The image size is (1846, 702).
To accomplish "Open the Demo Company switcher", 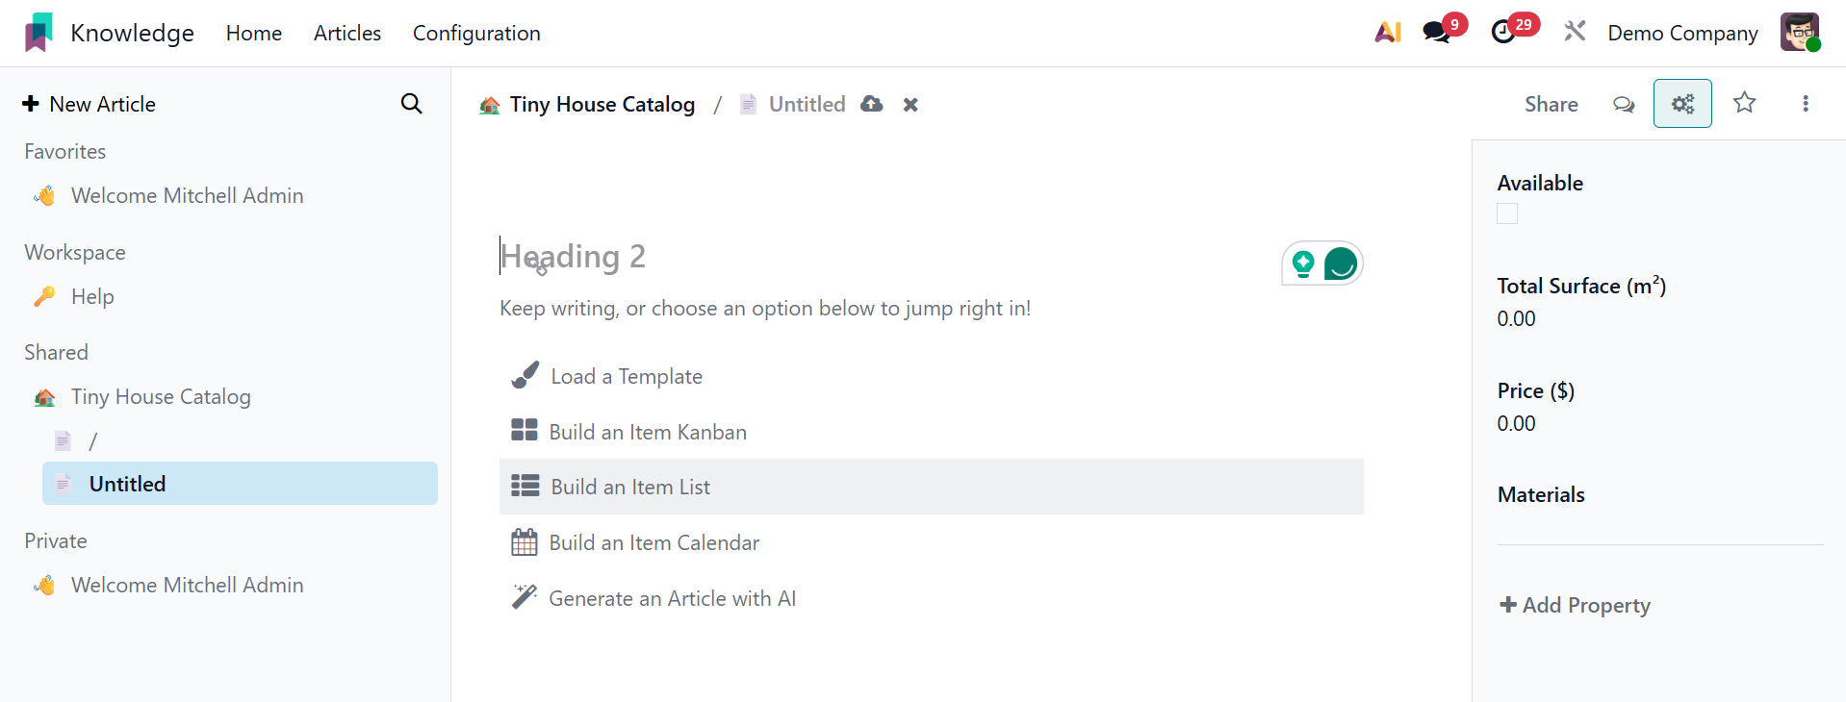I will [1682, 33].
